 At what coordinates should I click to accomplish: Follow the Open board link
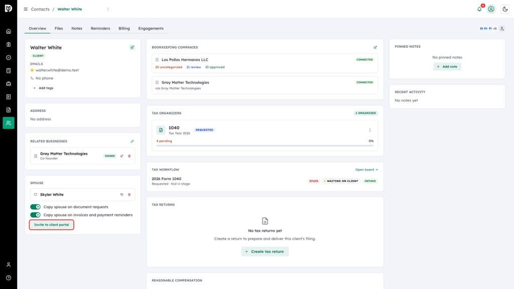(x=366, y=170)
